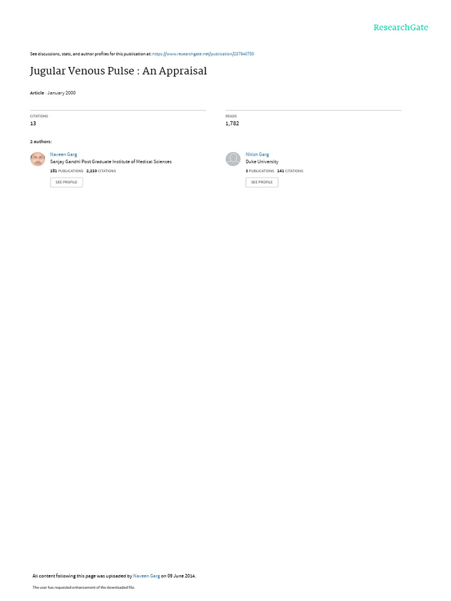Screen dimensions: 451x601
Task: Open Naveen Garg author name link
Action: coord(63,154)
